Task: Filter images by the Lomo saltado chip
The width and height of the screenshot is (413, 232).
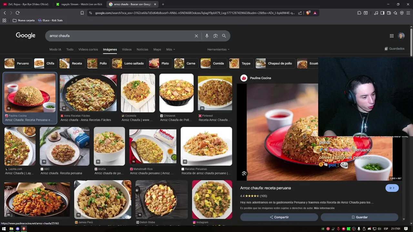Action: coord(129,63)
